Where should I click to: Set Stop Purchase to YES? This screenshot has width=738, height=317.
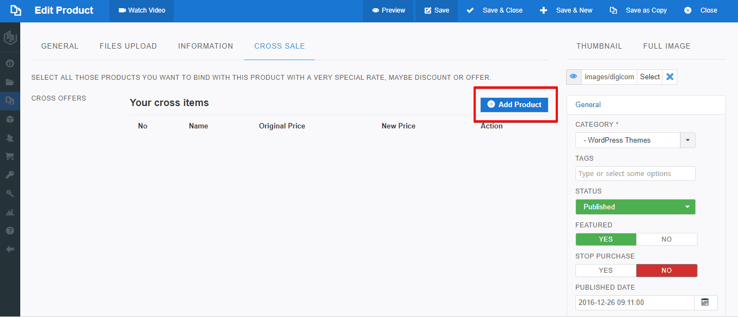606,271
